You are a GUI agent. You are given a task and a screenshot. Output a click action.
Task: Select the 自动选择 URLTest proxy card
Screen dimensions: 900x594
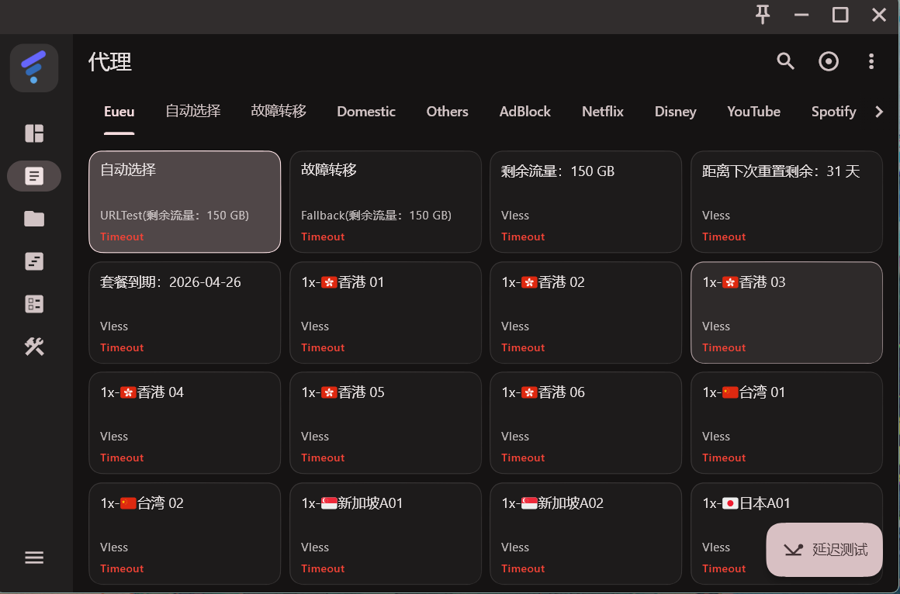[185, 202]
